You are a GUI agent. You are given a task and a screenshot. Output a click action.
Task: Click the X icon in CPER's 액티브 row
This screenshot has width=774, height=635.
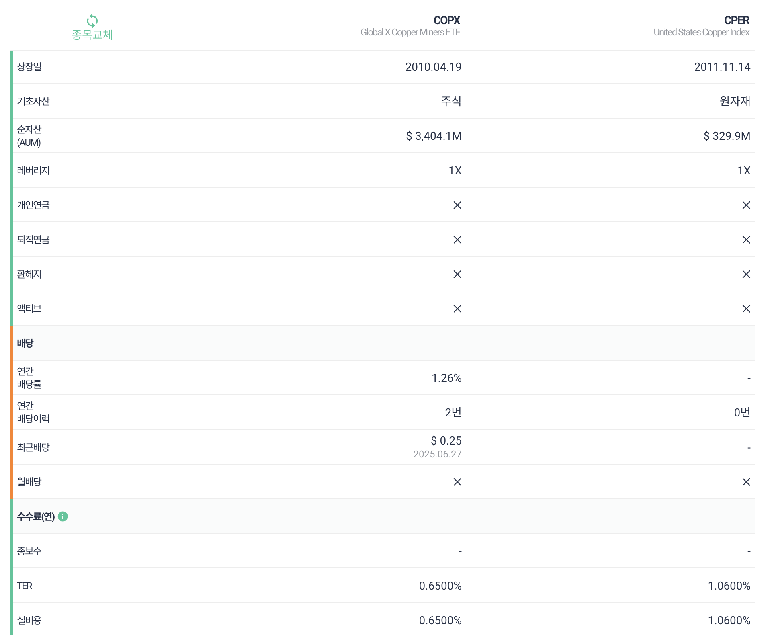click(746, 309)
